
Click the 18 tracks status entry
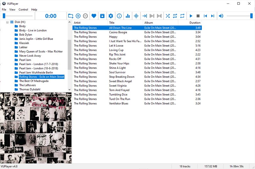tap(185, 166)
